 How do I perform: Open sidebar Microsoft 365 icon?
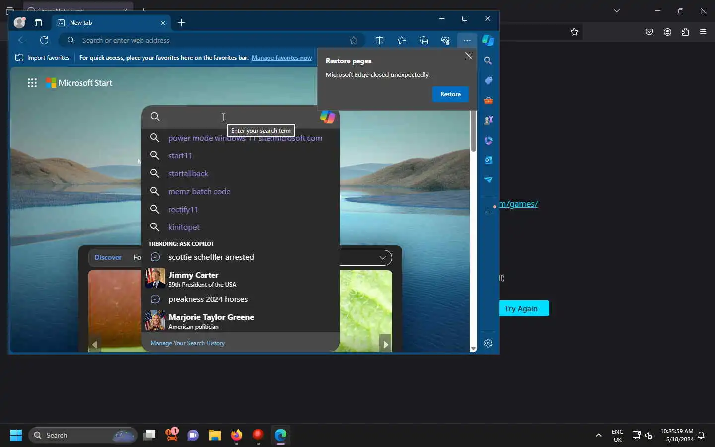488,141
